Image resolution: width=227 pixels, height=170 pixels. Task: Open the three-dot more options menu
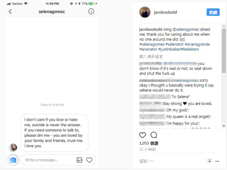tap(217, 161)
